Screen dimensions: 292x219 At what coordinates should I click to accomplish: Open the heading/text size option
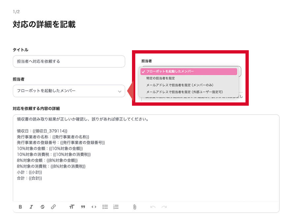(x=72, y=207)
